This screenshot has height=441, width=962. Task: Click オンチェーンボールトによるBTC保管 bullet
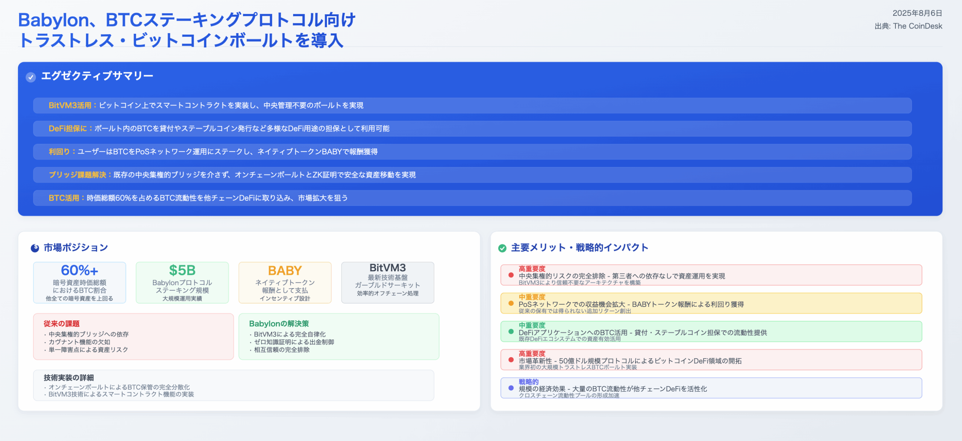coord(119,387)
